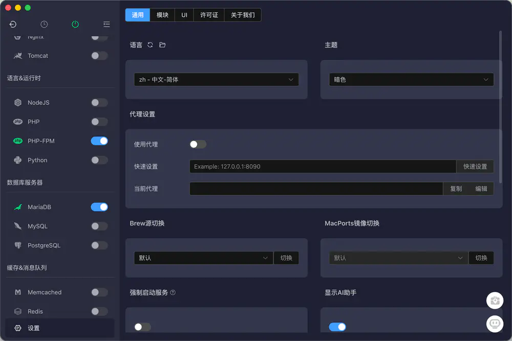Turn off the MariaDB switch
Viewport: 512px width, 341px height.
99,207
